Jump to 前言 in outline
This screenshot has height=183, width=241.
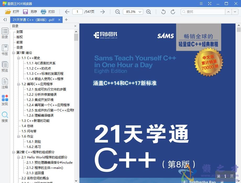[20, 42]
